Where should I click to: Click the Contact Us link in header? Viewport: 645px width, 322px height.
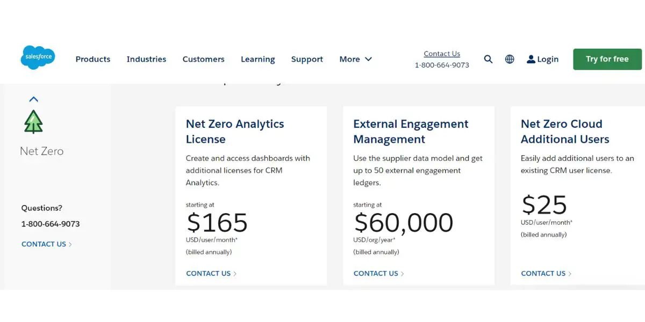coord(442,54)
